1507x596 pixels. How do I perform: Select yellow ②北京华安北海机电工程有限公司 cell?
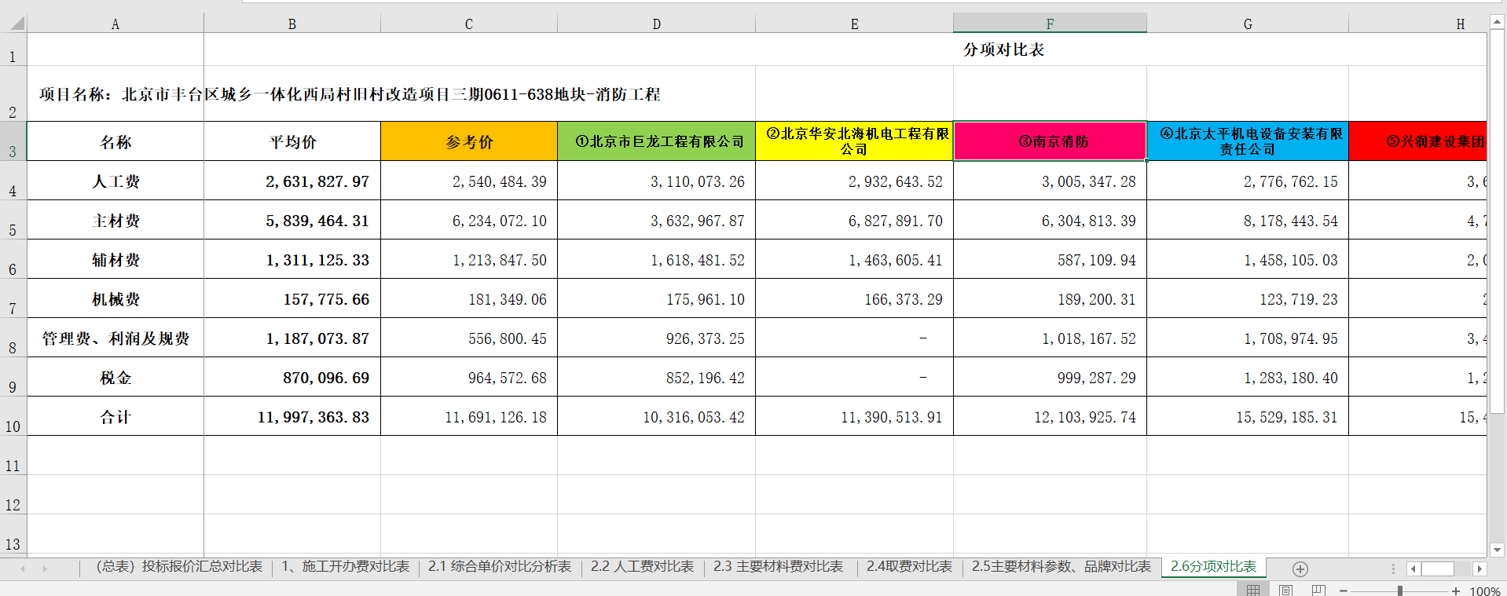point(855,141)
